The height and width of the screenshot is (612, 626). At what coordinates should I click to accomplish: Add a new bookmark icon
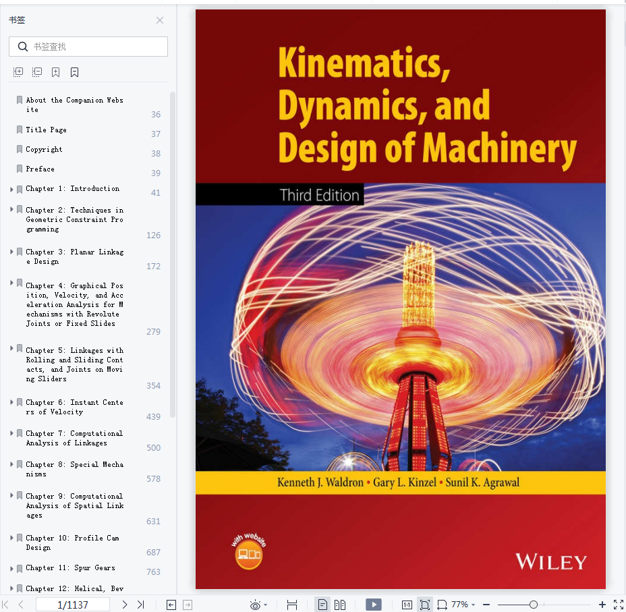click(55, 72)
